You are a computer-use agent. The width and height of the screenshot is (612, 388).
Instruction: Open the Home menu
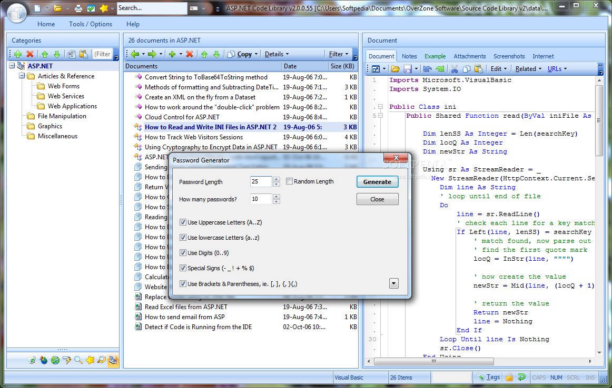pyautogui.click(x=46, y=24)
